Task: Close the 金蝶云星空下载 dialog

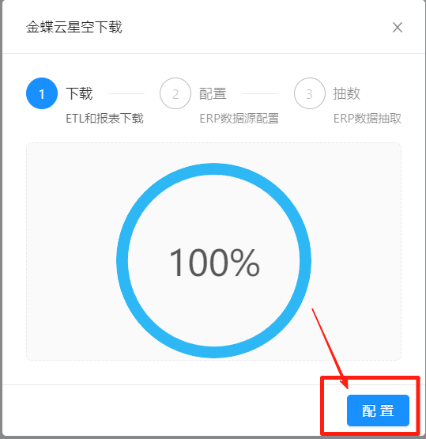Action: pyautogui.click(x=398, y=28)
